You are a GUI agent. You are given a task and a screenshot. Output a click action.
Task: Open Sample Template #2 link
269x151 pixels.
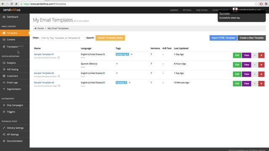(x=44, y=73)
